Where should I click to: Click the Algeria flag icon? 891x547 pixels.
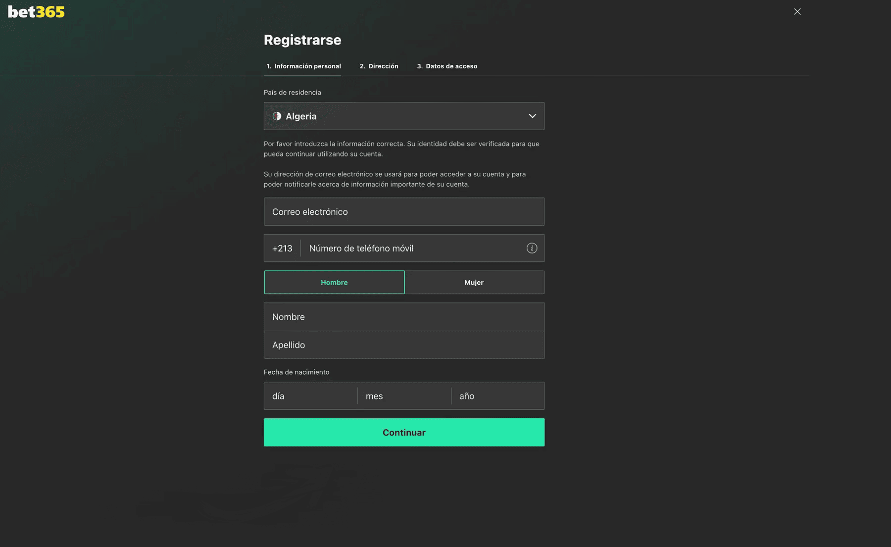[x=277, y=116]
